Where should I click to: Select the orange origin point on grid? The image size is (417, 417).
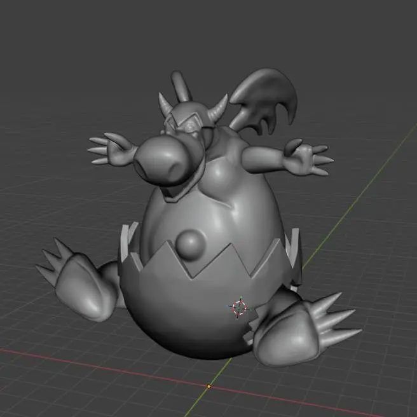click(x=209, y=386)
